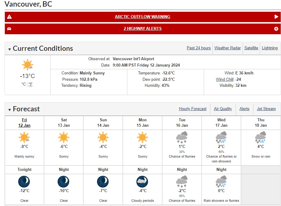The image size is (281, 206).
Task: Click Tuesday's flurries weather icon
Action: 182,137
